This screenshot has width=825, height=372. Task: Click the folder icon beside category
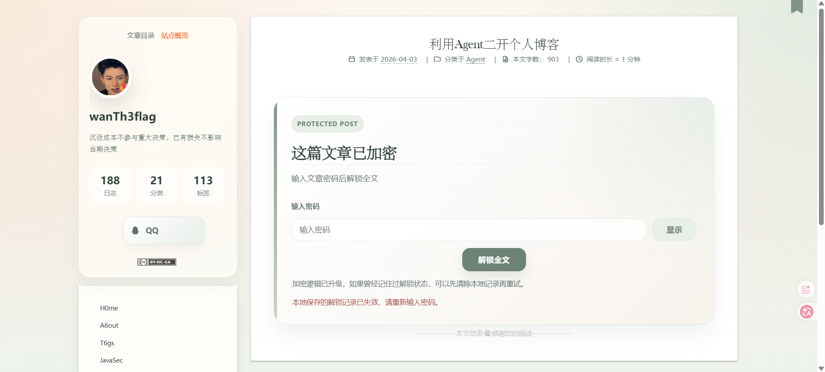437,59
